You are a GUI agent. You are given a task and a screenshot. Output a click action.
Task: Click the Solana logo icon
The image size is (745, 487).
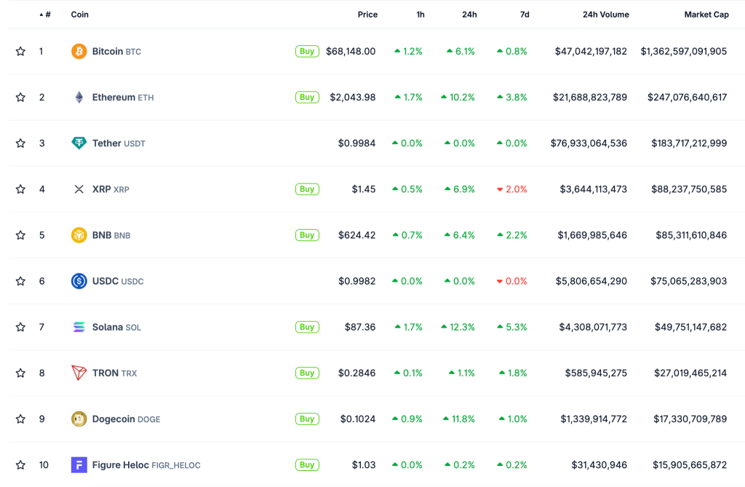click(x=79, y=327)
